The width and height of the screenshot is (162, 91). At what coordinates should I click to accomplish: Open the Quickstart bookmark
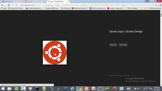coord(66,8)
